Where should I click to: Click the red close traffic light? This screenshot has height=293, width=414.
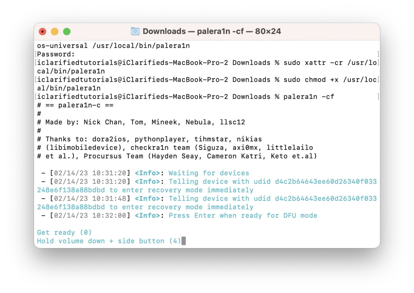click(x=42, y=31)
